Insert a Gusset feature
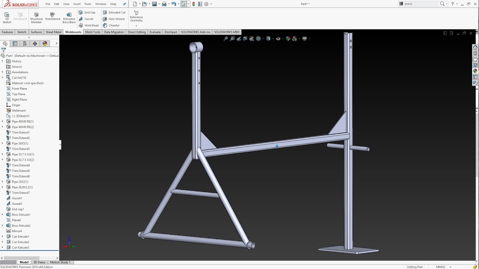The width and height of the screenshot is (479, 269). click(x=86, y=19)
